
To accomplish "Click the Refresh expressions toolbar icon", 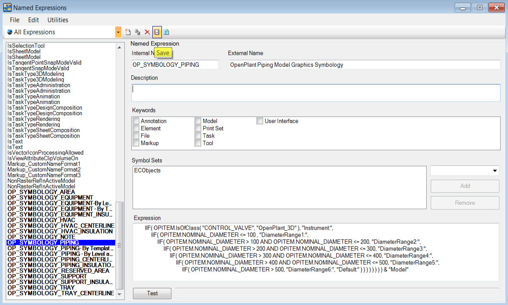I will click(166, 32).
